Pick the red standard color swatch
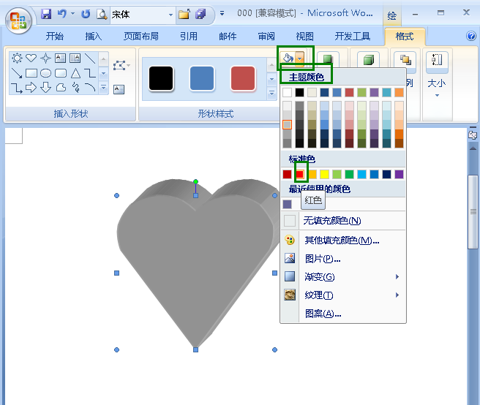Image resolution: width=480 pixels, height=405 pixels. coord(300,174)
